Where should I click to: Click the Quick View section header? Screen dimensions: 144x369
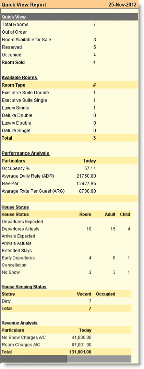[14, 17]
